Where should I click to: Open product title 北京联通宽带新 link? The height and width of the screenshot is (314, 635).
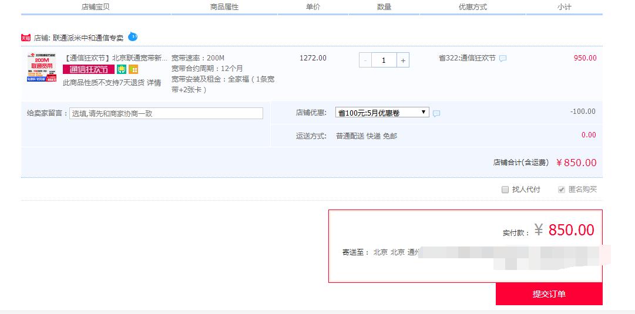coord(115,58)
